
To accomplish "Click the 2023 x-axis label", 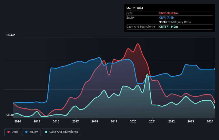I will (x=191, y=121).
